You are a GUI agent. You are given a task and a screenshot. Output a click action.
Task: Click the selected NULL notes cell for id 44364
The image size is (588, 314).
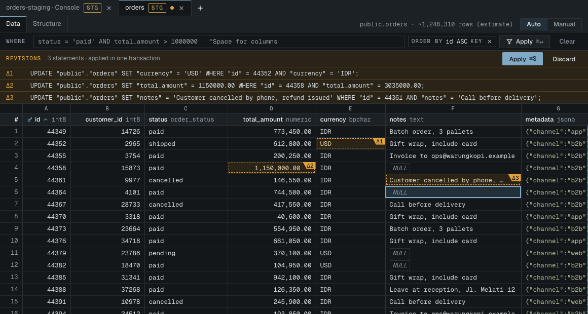click(453, 192)
